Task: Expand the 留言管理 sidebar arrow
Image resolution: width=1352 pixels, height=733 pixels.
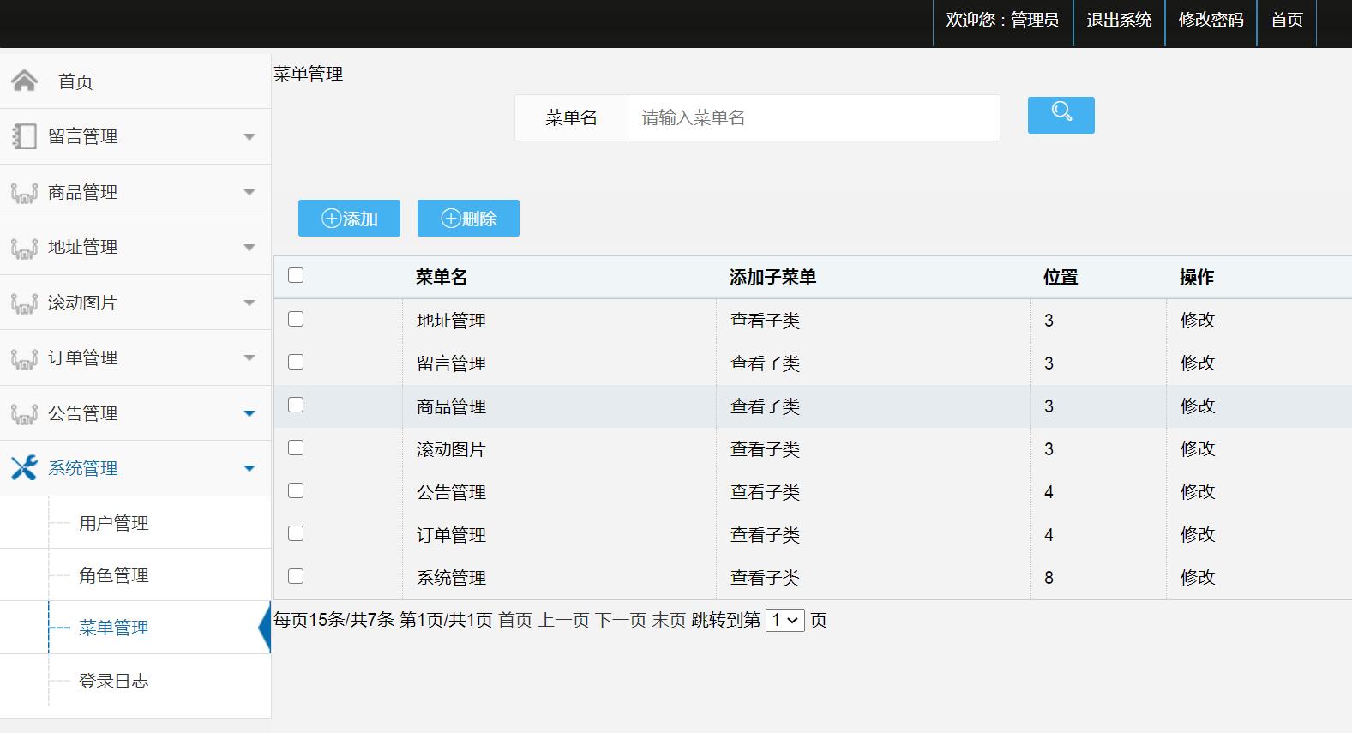Action: point(249,137)
